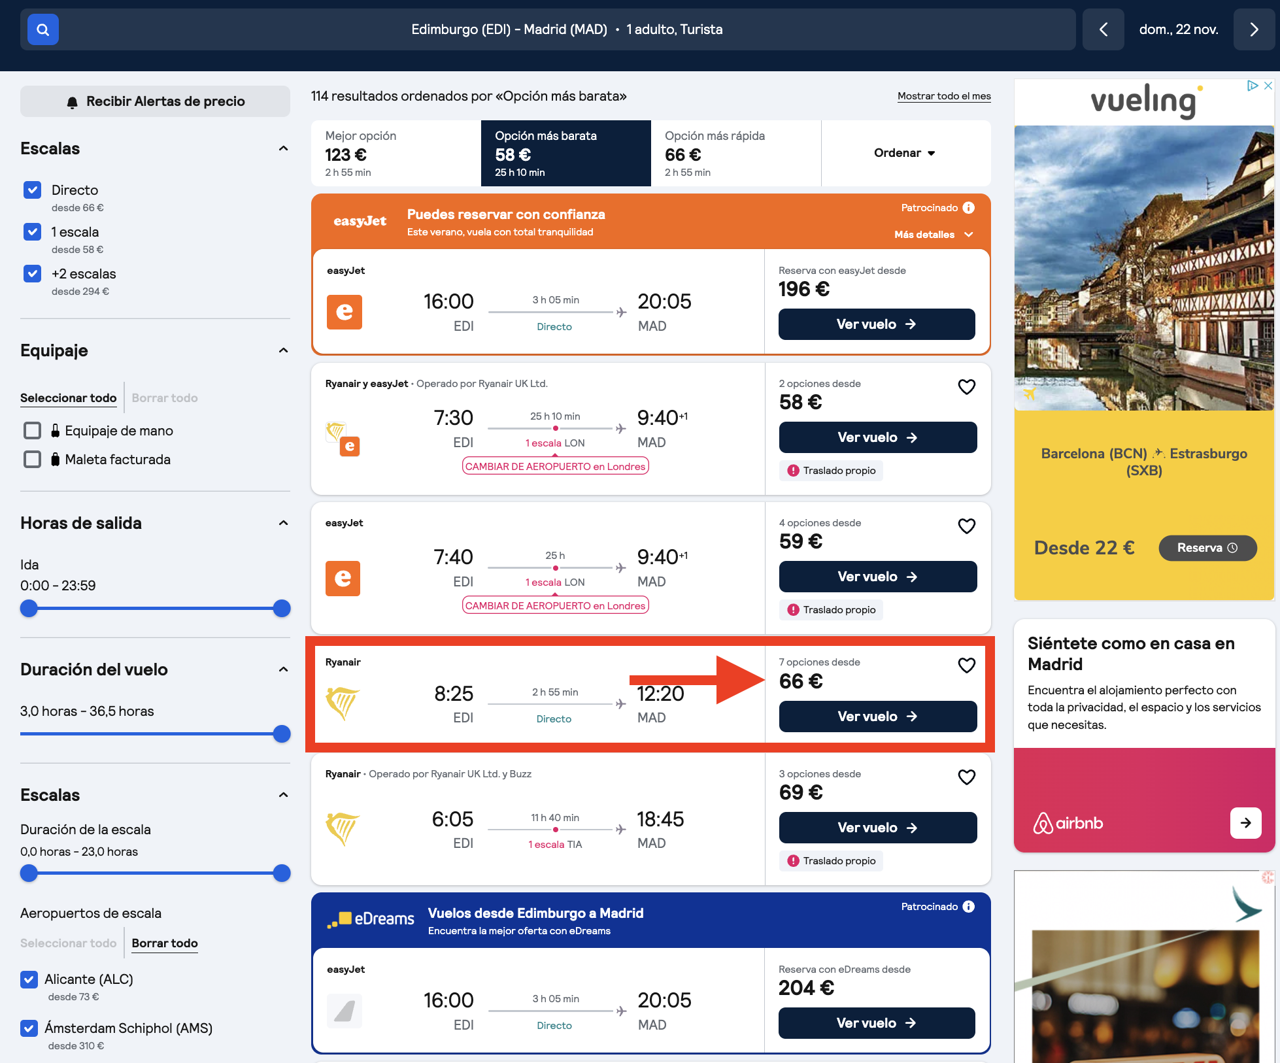Click the route search field Edimburgo – Madrid

click(x=566, y=29)
